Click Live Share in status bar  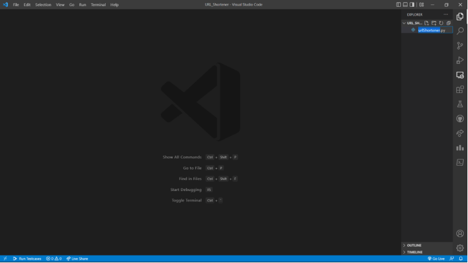[x=77, y=259]
